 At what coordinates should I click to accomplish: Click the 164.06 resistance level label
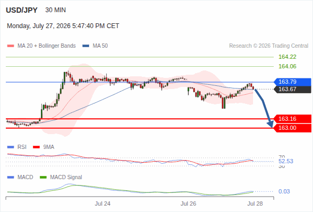pyautogui.click(x=288, y=66)
